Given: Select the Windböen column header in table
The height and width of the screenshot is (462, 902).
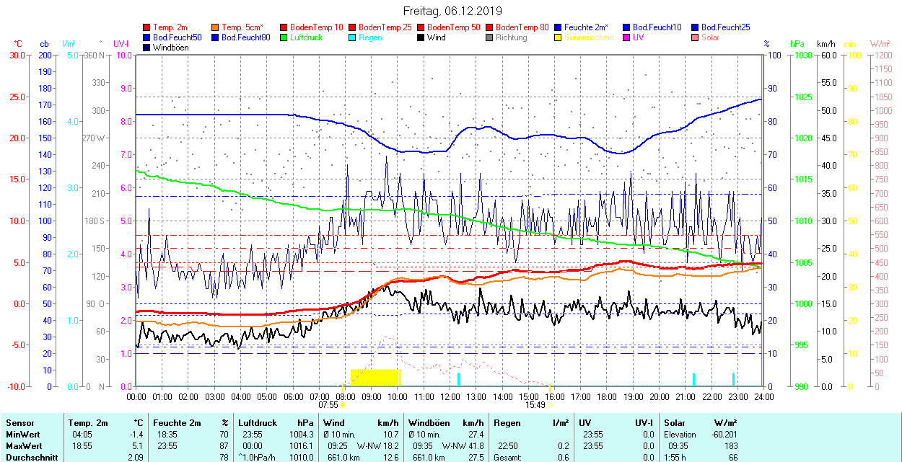Looking at the screenshot, I should (x=429, y=423).
